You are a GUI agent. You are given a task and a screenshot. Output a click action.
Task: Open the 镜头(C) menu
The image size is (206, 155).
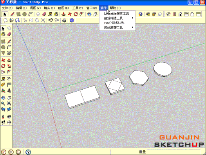coord(49,8)
